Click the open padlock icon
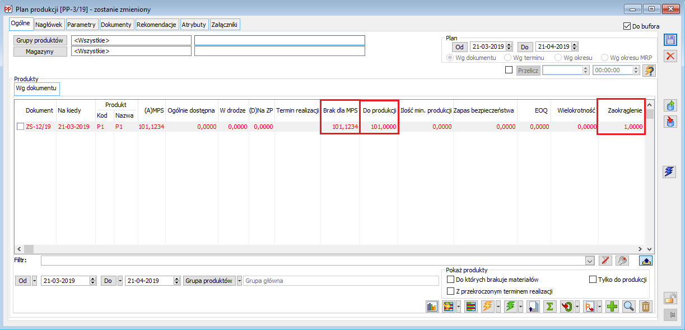The width and height of the screenshot is (685, 330). point(670,298)
